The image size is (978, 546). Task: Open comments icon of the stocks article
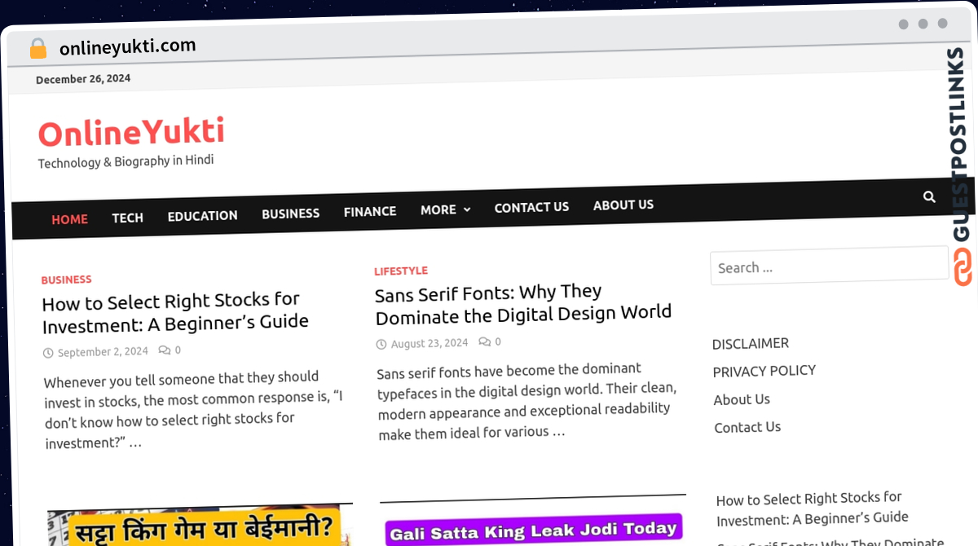pos(165,350)
